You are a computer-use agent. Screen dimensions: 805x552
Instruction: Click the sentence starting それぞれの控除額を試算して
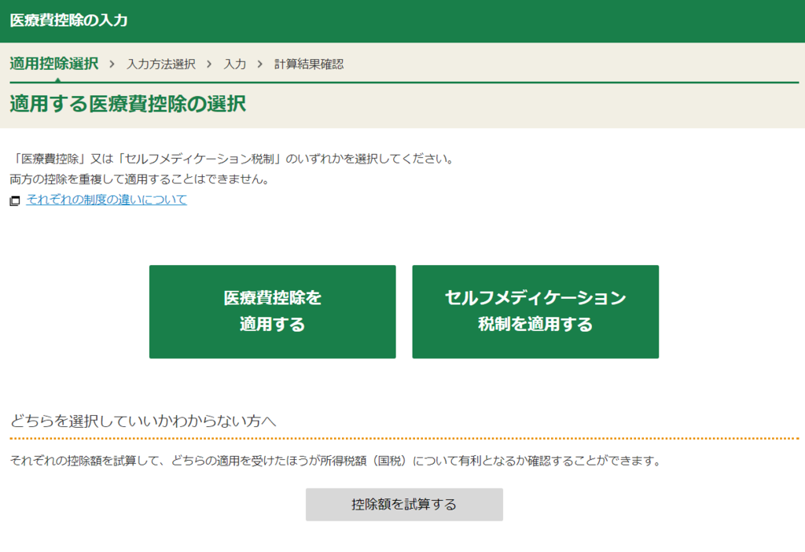pyautogui.click(x=336, y=461)
